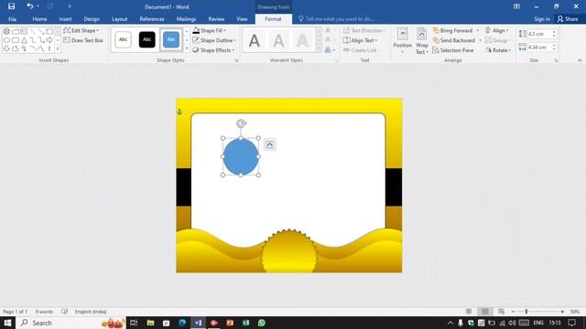Apply the white outlined Abc shape style

(123, 39)
